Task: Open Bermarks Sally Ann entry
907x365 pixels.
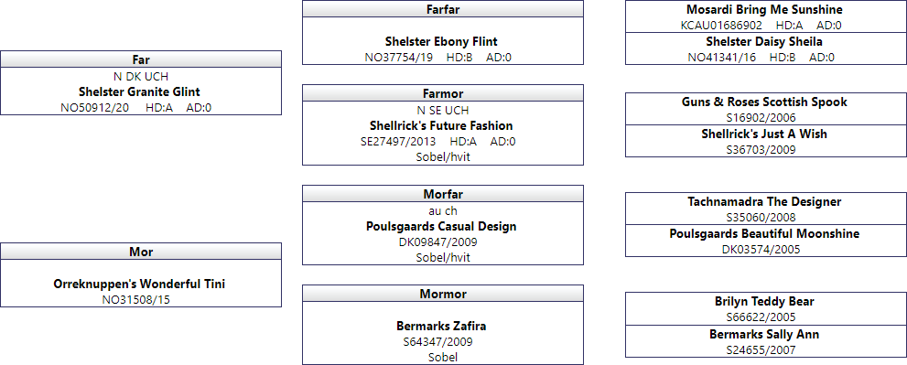Action: [765, 334]
